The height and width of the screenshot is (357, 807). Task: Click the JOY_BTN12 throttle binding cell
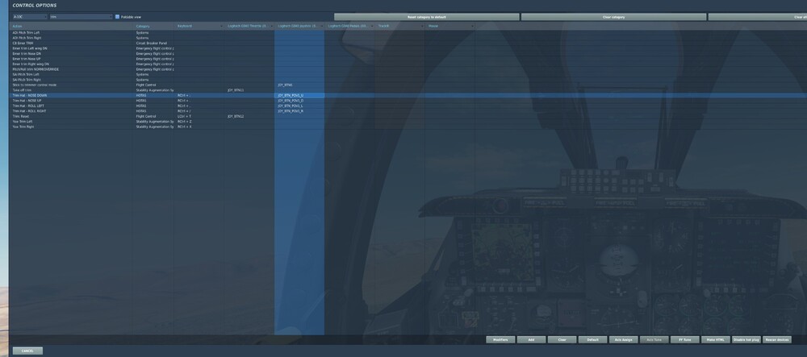[249, 116]
